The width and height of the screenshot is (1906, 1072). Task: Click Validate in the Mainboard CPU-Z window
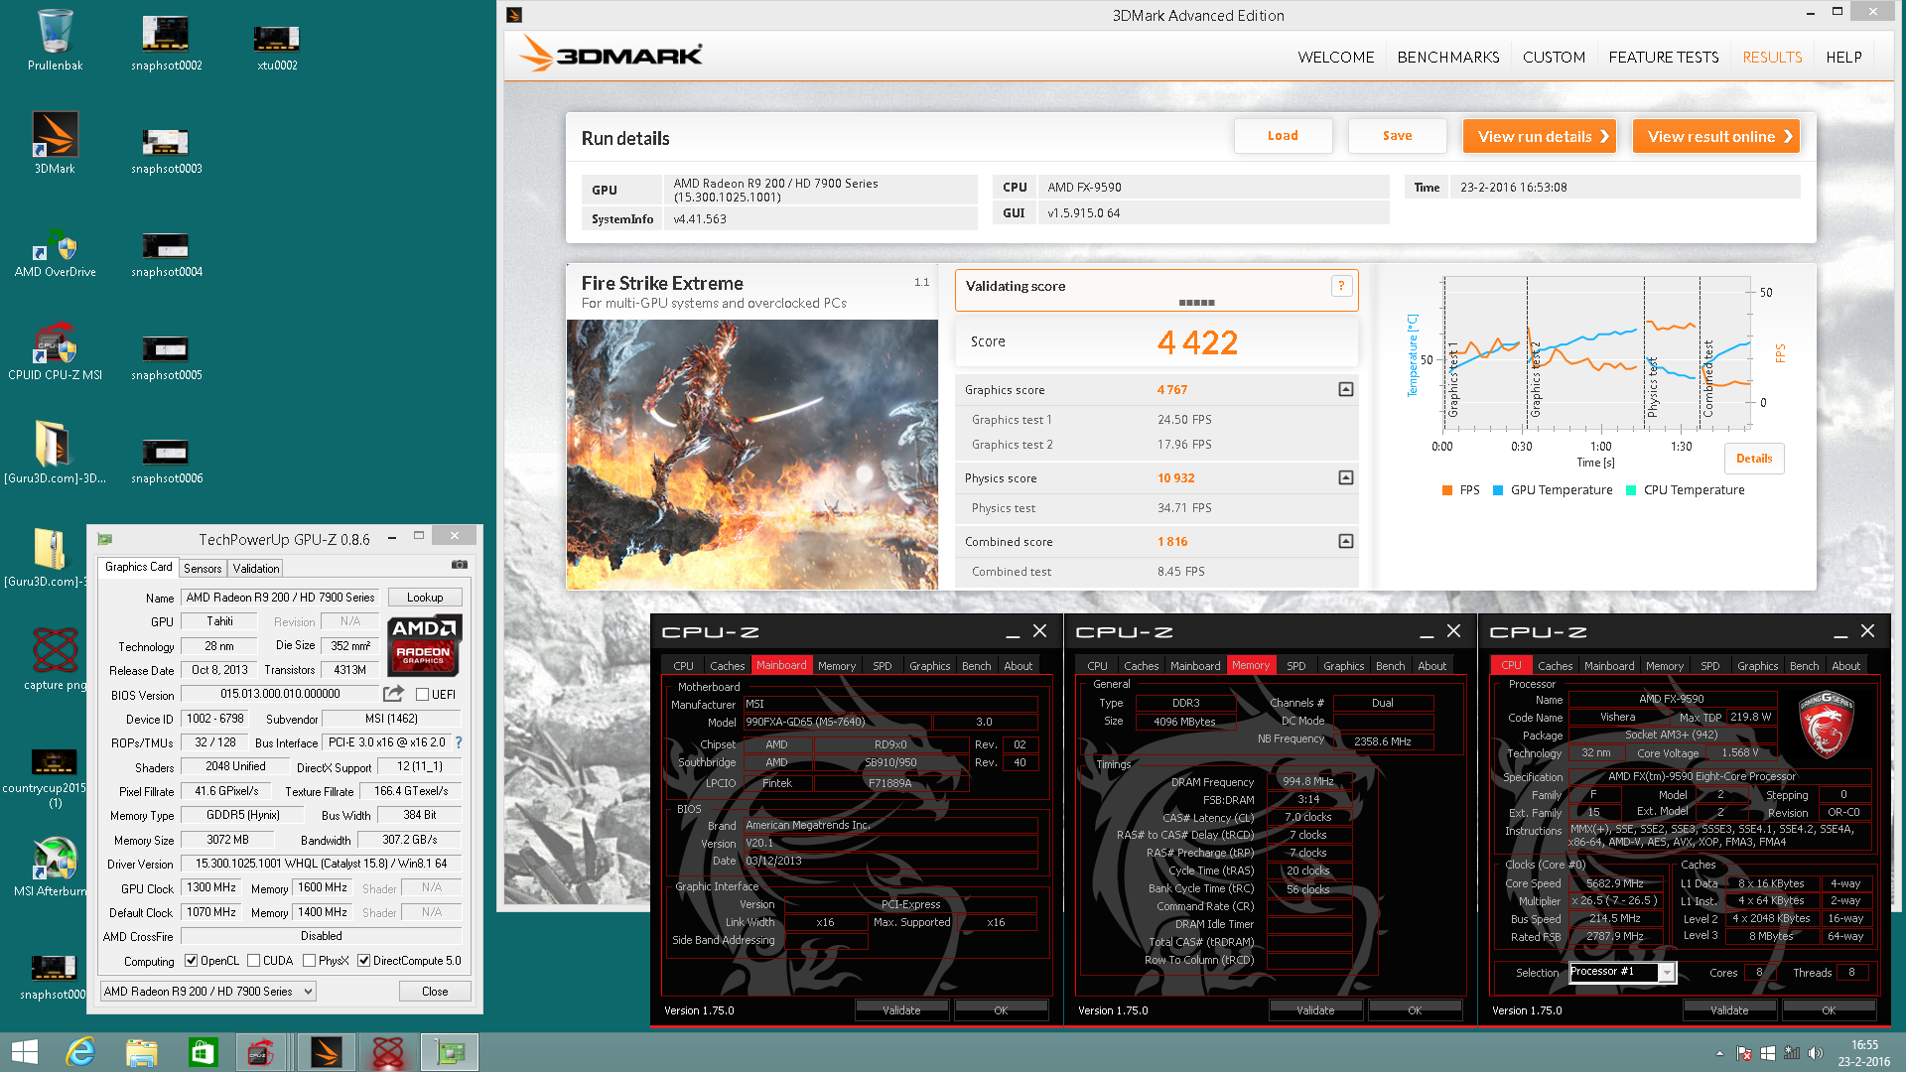pos(901,1010)
